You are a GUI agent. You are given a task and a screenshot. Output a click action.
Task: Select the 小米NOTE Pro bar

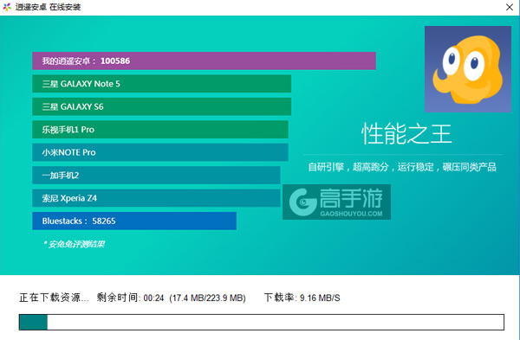[160, 152]
